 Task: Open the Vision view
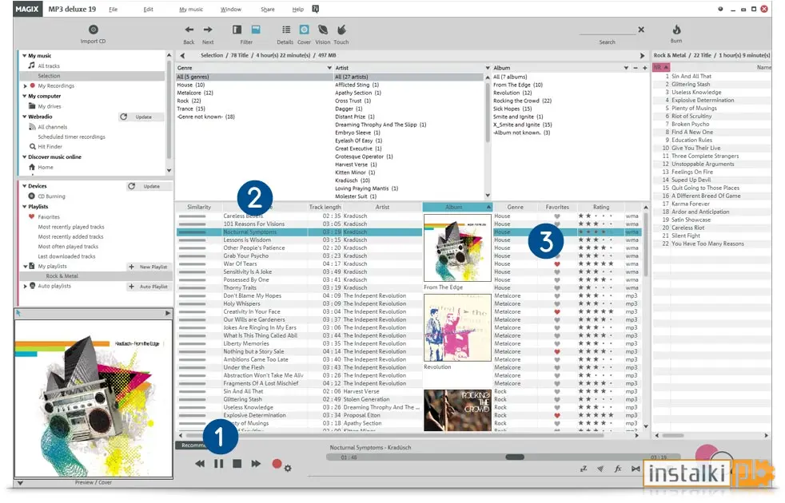(323, 30)
